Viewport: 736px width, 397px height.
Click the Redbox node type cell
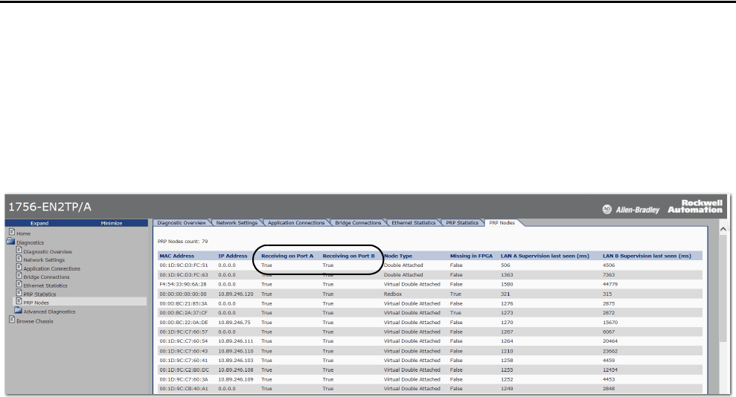(x=393, y=294)
